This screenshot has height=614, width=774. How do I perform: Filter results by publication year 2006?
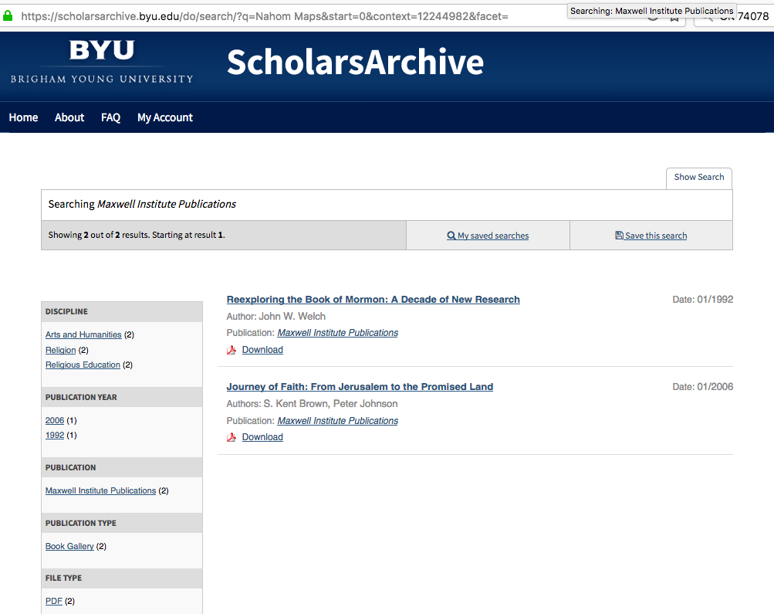coord(55,420)
